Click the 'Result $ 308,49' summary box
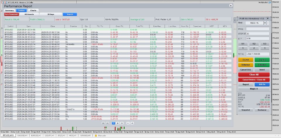This screenshot has width=281, height=138. click(16, 19)
